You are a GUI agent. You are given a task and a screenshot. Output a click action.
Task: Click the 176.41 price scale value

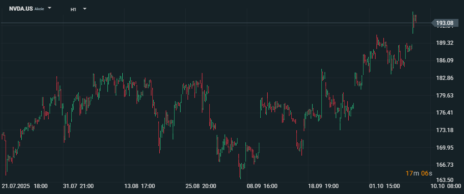(444, 113)
